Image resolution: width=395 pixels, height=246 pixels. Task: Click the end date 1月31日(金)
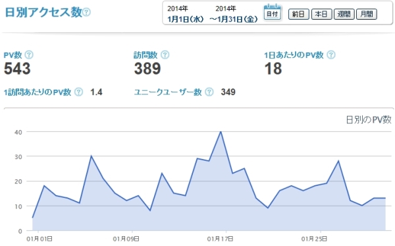(x=238, y=19)
